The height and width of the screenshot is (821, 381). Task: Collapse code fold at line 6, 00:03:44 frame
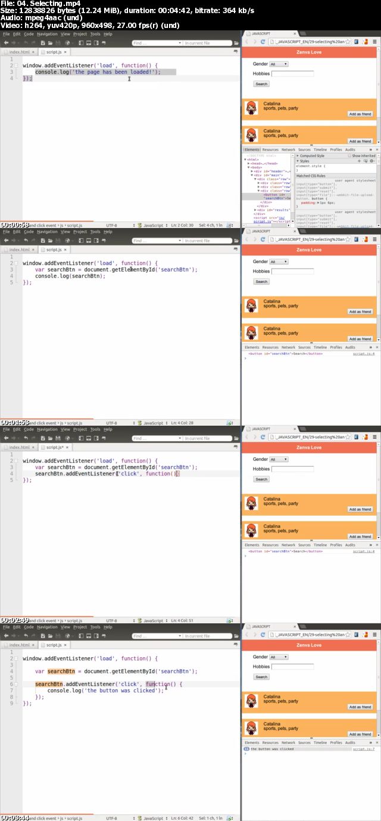(16, 684)
